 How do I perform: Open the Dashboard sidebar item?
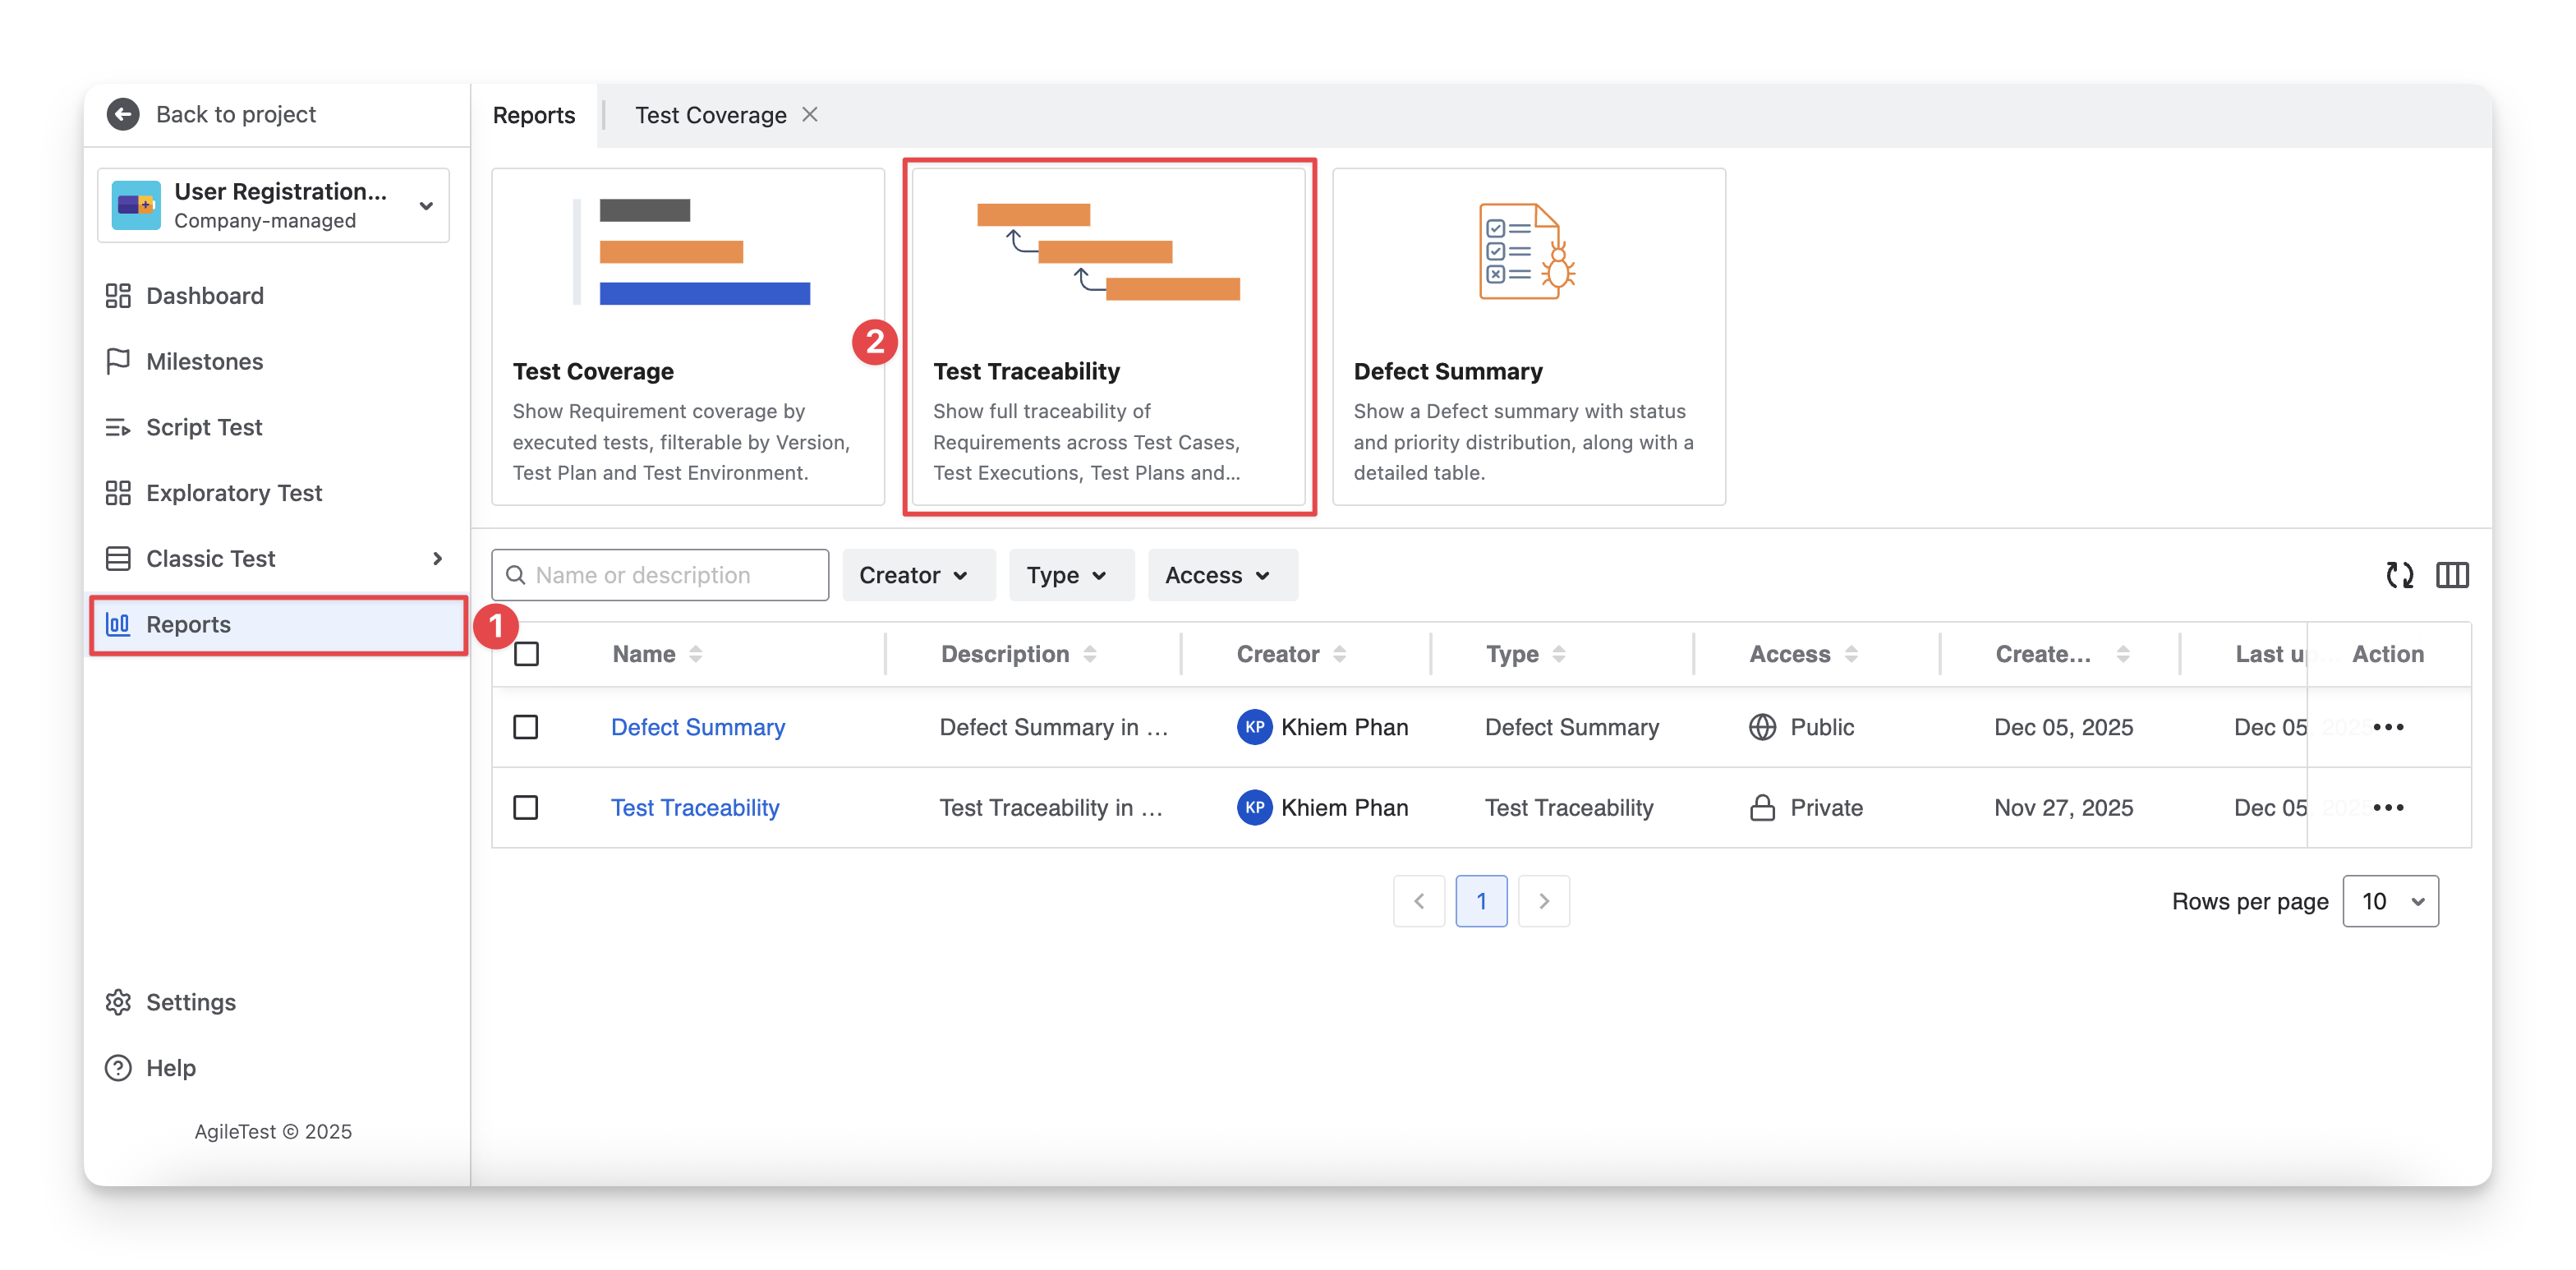204,296
